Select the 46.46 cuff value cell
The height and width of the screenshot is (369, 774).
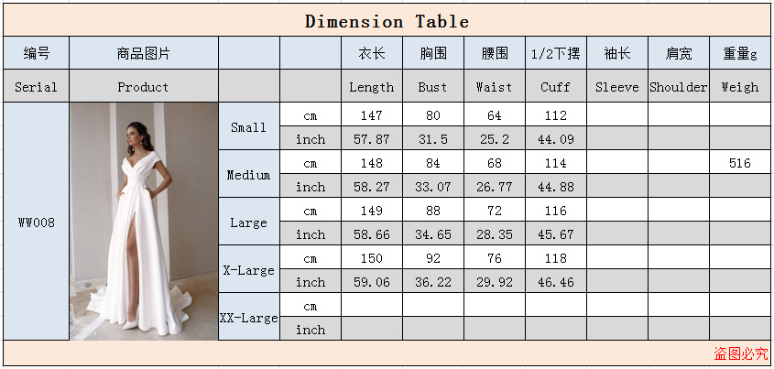[x=555, y=282]
